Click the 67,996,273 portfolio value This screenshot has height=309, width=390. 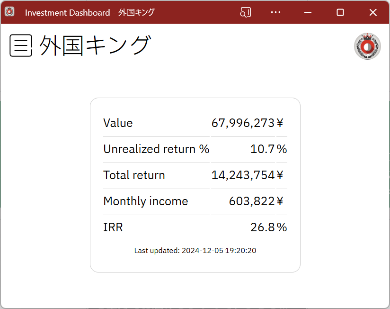[x=243, y=123]
